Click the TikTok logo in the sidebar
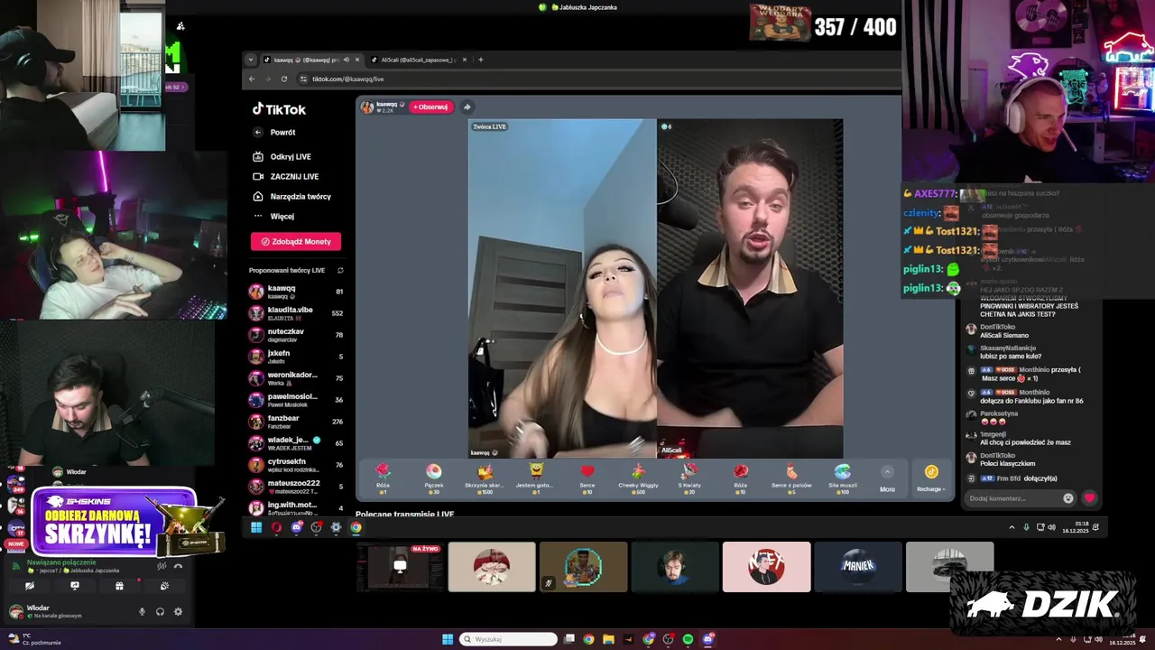This screenshot has width=1155, height=650. 279,109
